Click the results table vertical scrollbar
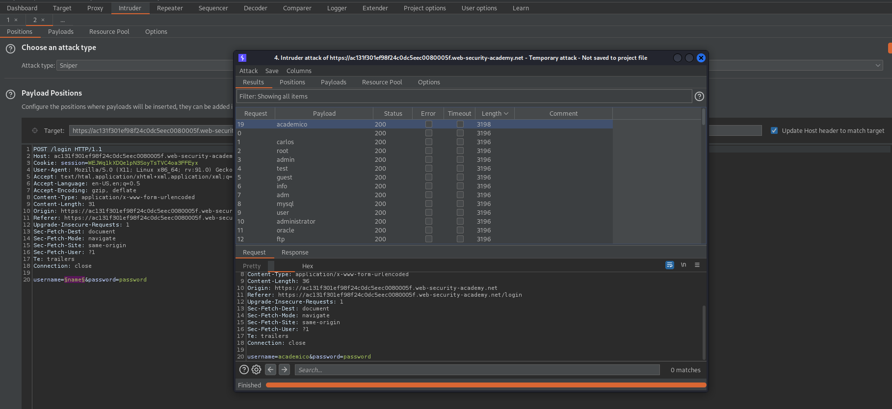The height and width of the screenshot is (409, 892). pyautogui.click(x=704, y=117)
